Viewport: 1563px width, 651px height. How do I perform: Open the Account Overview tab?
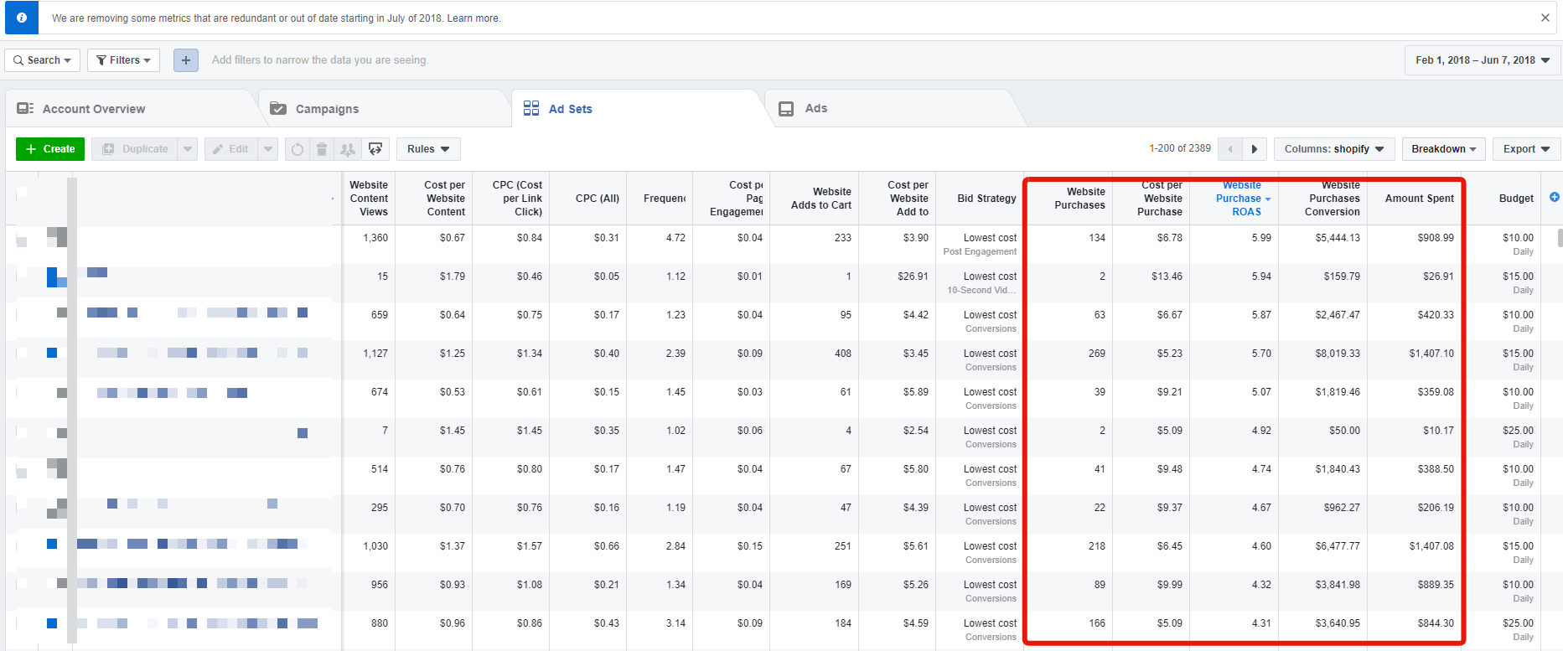[94, 109]
